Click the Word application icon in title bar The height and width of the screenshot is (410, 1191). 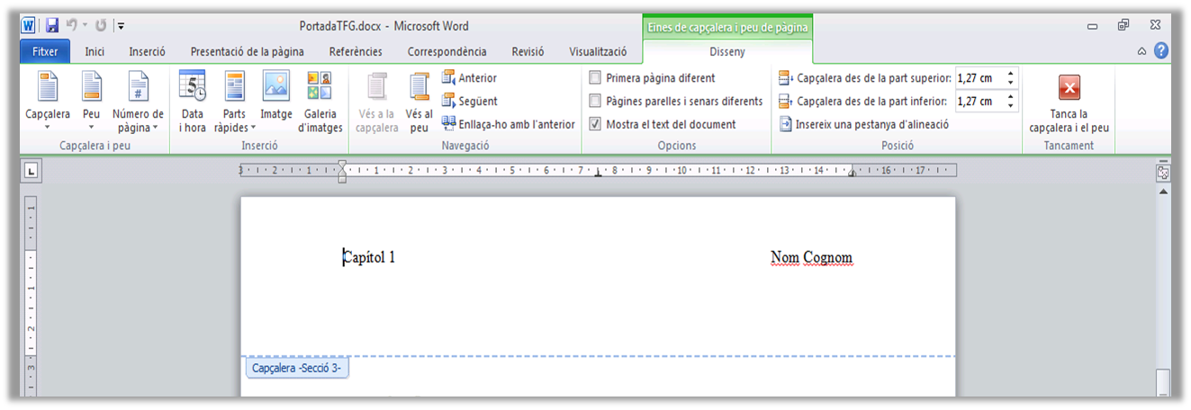29,26
